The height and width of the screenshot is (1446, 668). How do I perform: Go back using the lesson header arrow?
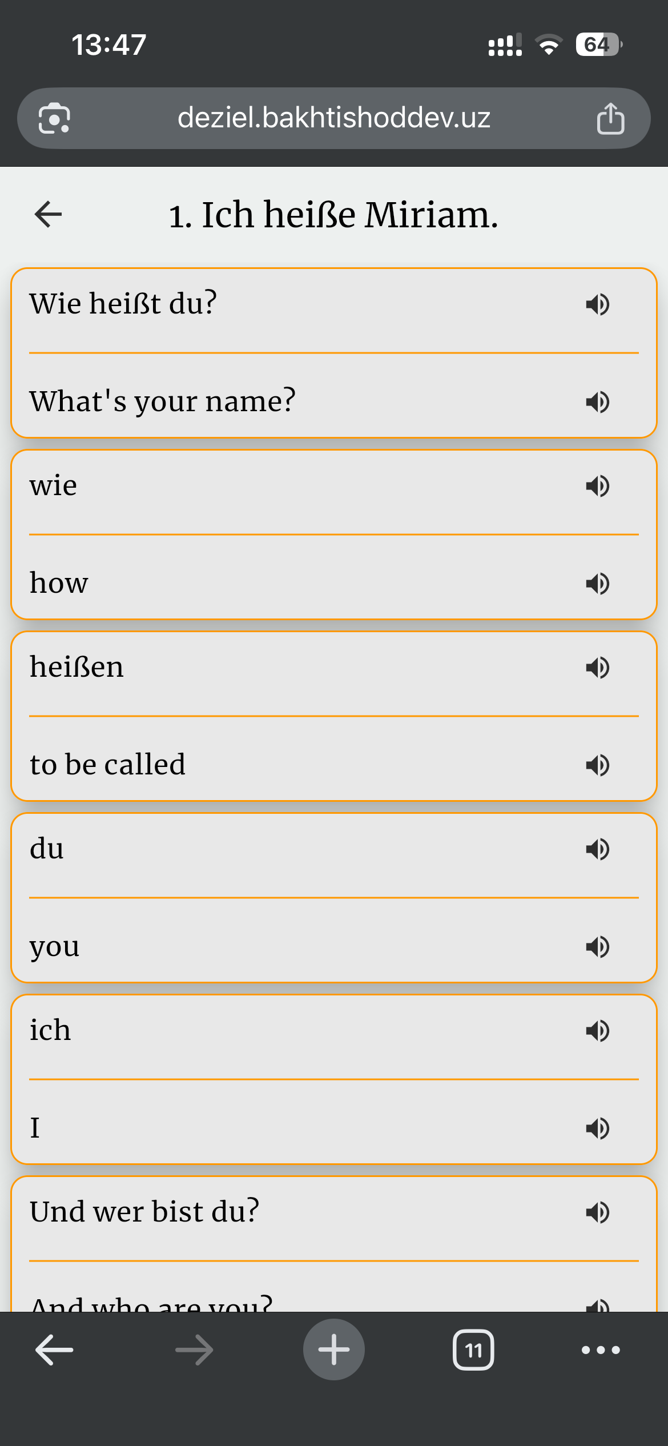pyautogui.click(x=48, y=215)
